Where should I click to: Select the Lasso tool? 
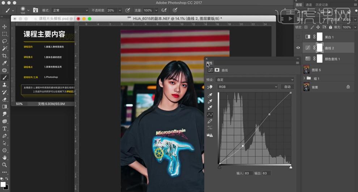click(x=4, y=41)
